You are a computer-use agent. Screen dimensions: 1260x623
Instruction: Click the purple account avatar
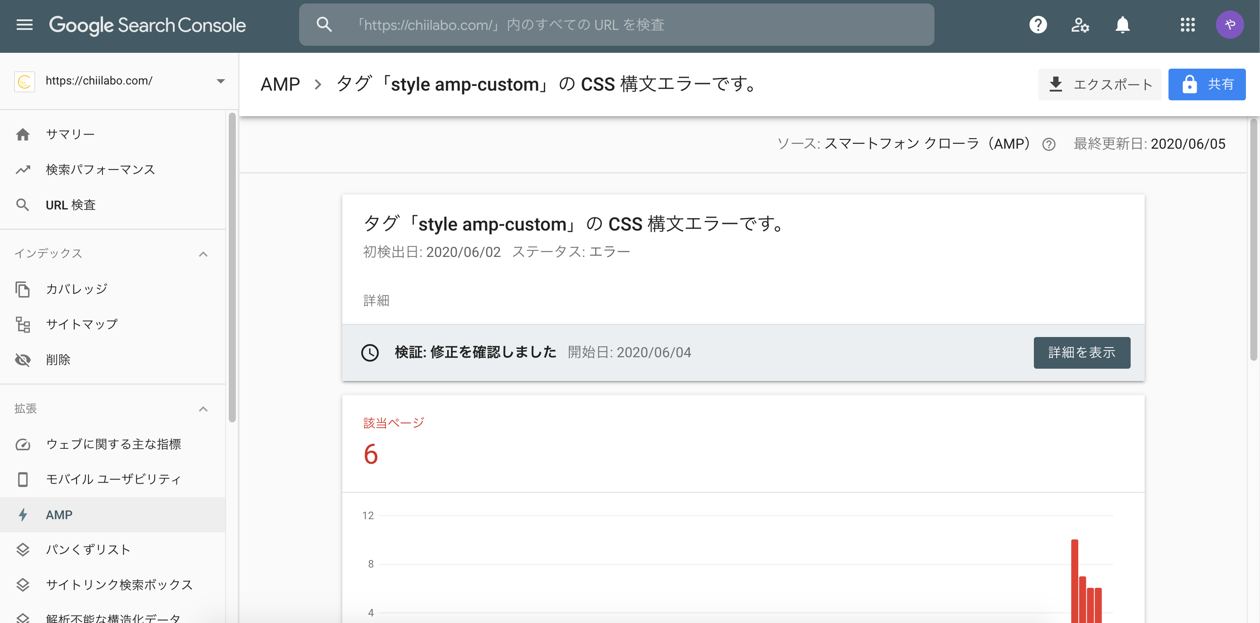click(1229, 25)
